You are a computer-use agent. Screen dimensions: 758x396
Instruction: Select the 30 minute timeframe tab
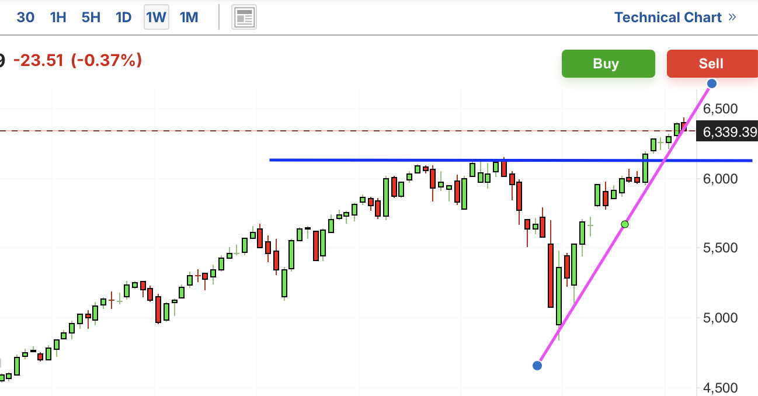25,18
